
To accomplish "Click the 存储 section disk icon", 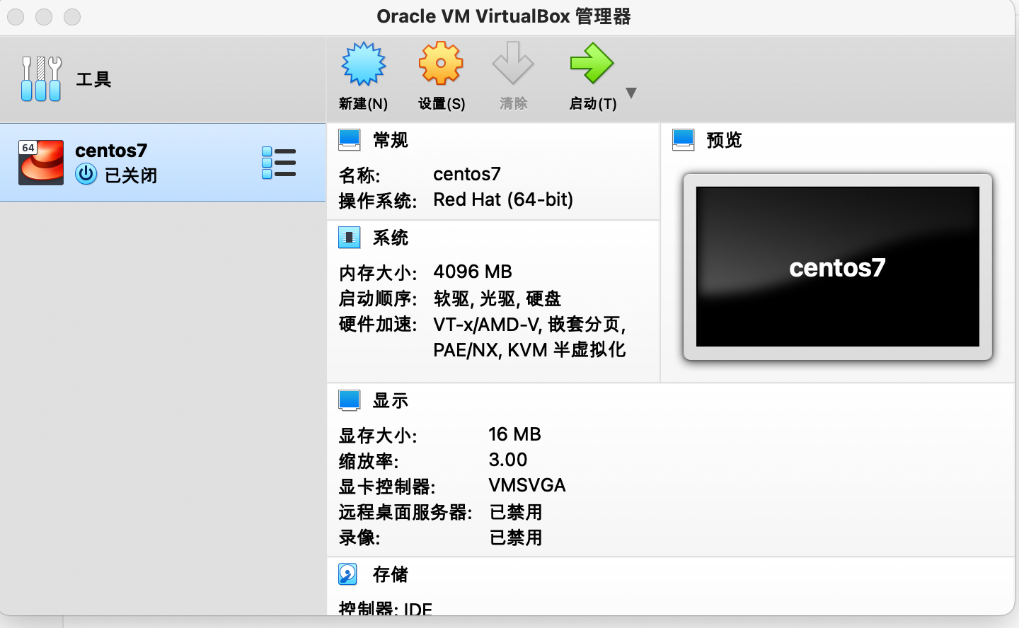I will pos(347,574).
